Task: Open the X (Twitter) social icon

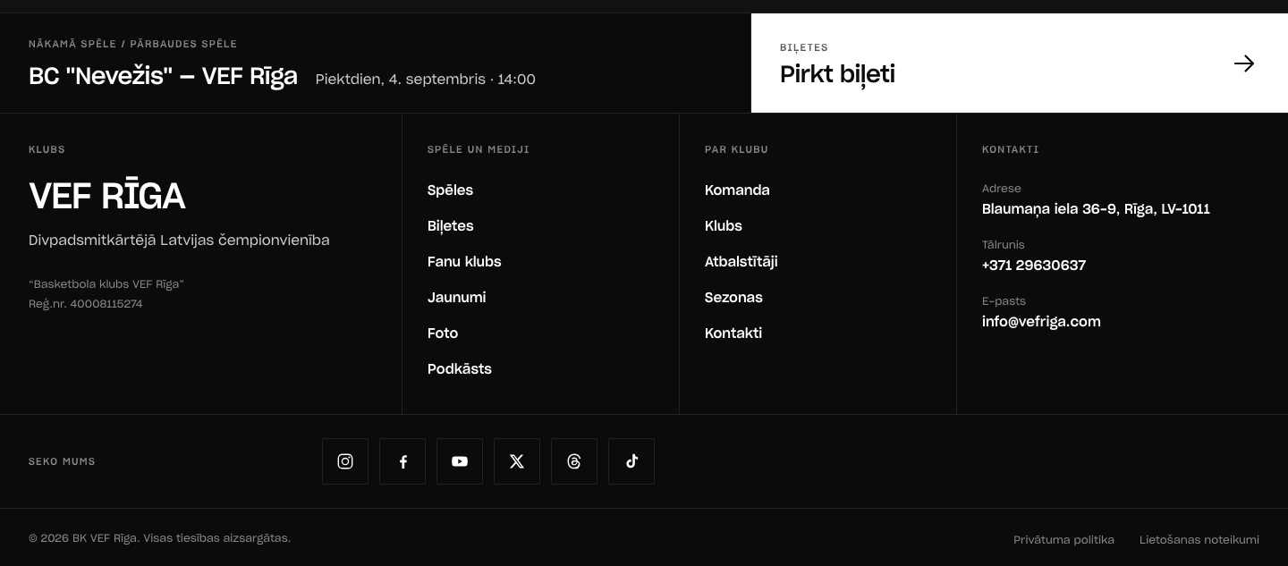Action: click(x=517, y=461)
